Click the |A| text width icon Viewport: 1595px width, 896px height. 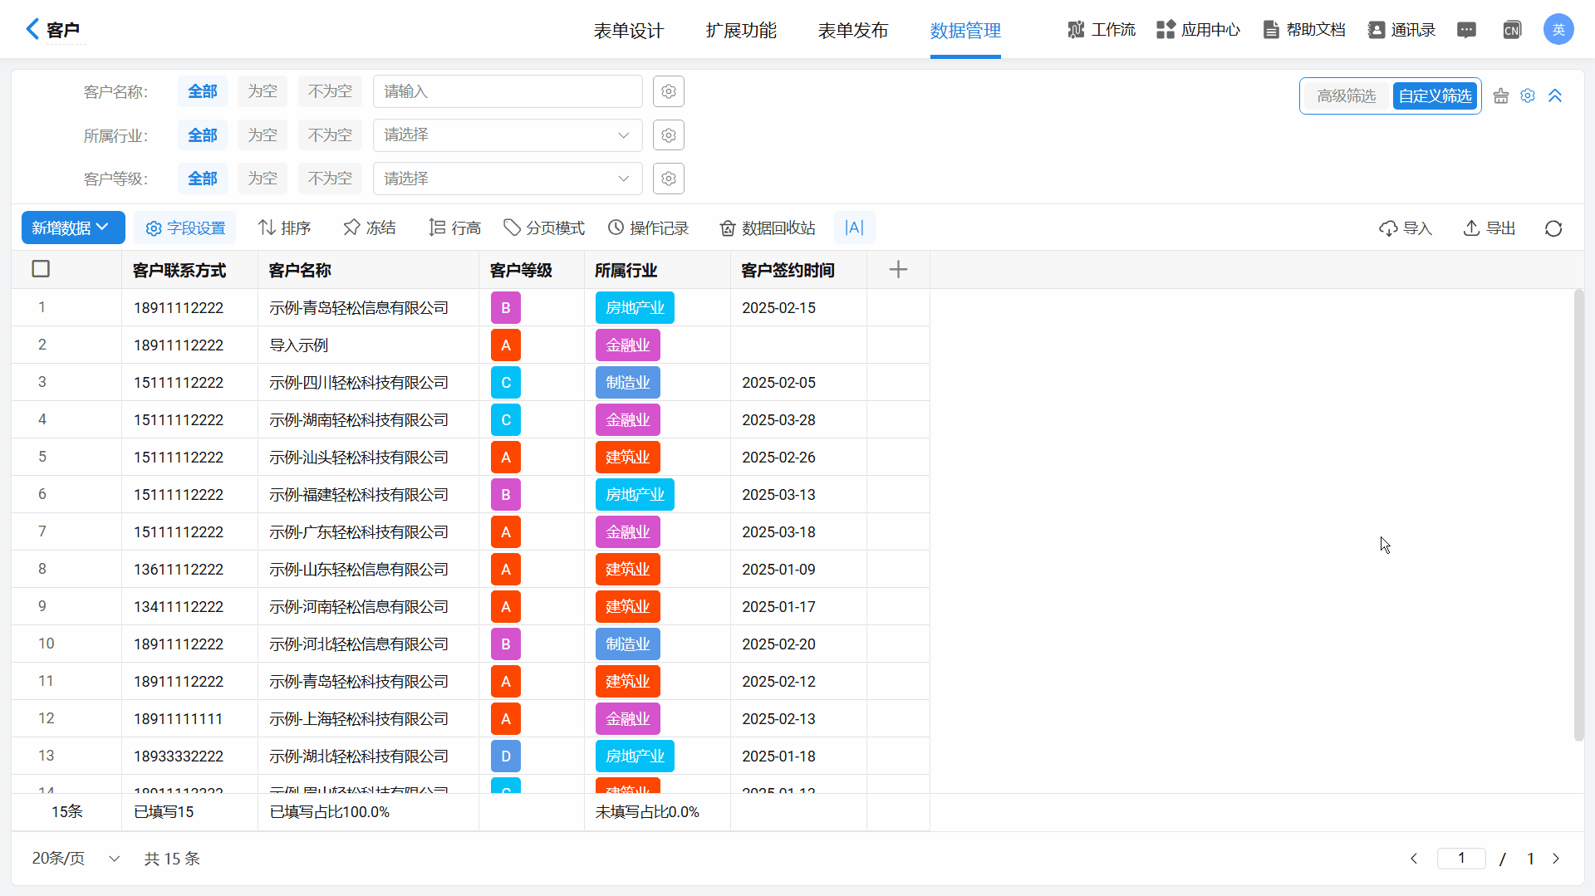point(854,228)
